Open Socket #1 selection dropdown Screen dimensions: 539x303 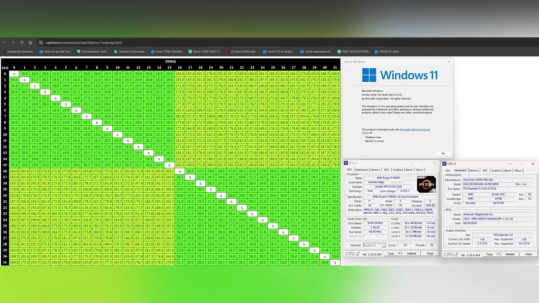[375, 246]
